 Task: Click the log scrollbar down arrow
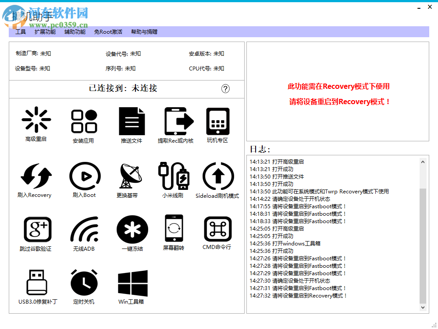point(423,307)
